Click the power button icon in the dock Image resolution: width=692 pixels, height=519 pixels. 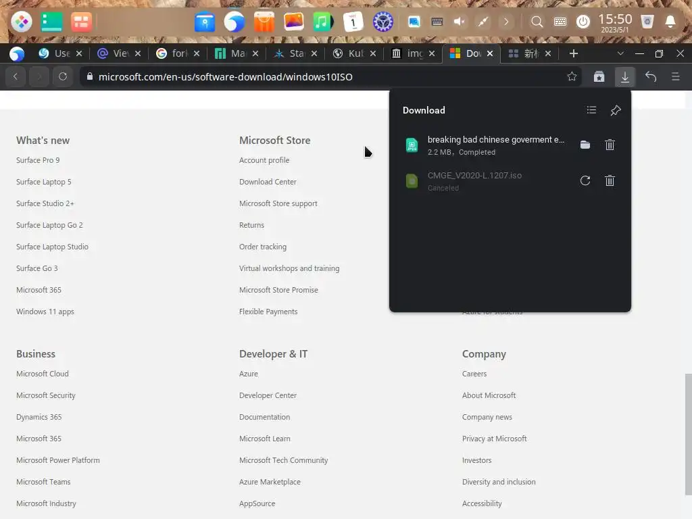point(583,22)
